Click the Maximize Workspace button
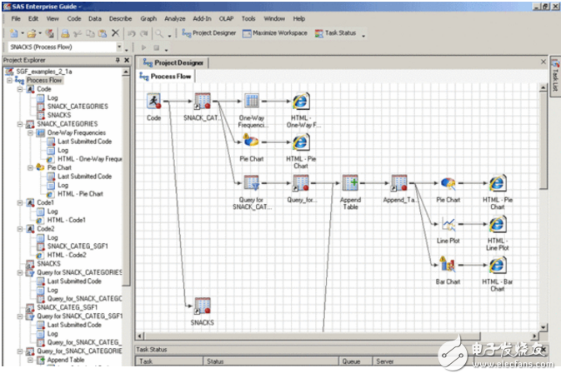 (274, 33)
